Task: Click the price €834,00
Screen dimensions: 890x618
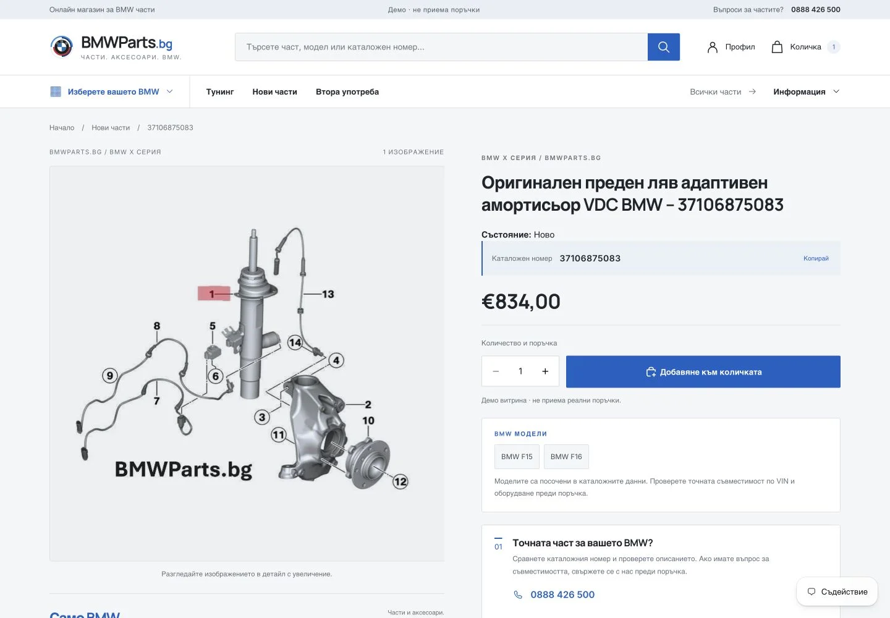Action: (x=521, y=302)
